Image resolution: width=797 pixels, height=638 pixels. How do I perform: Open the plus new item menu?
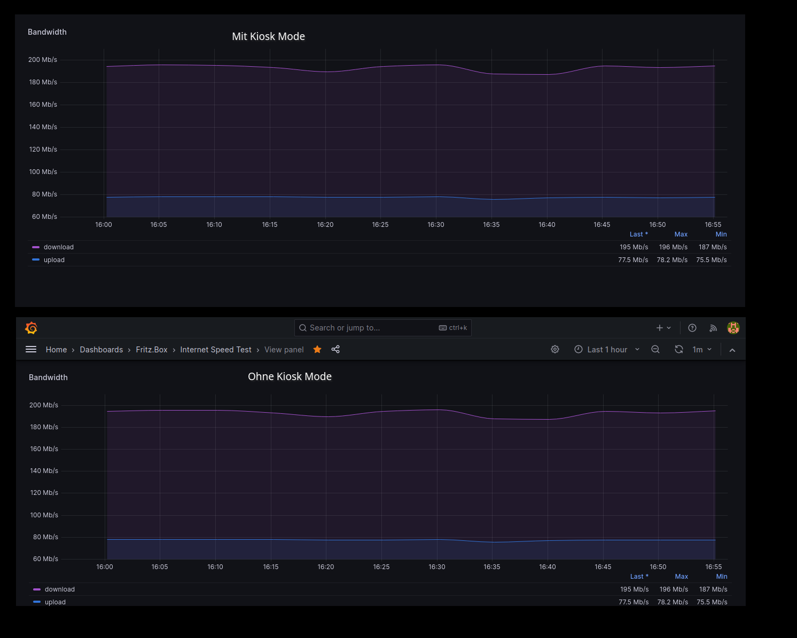coord(663,328)
